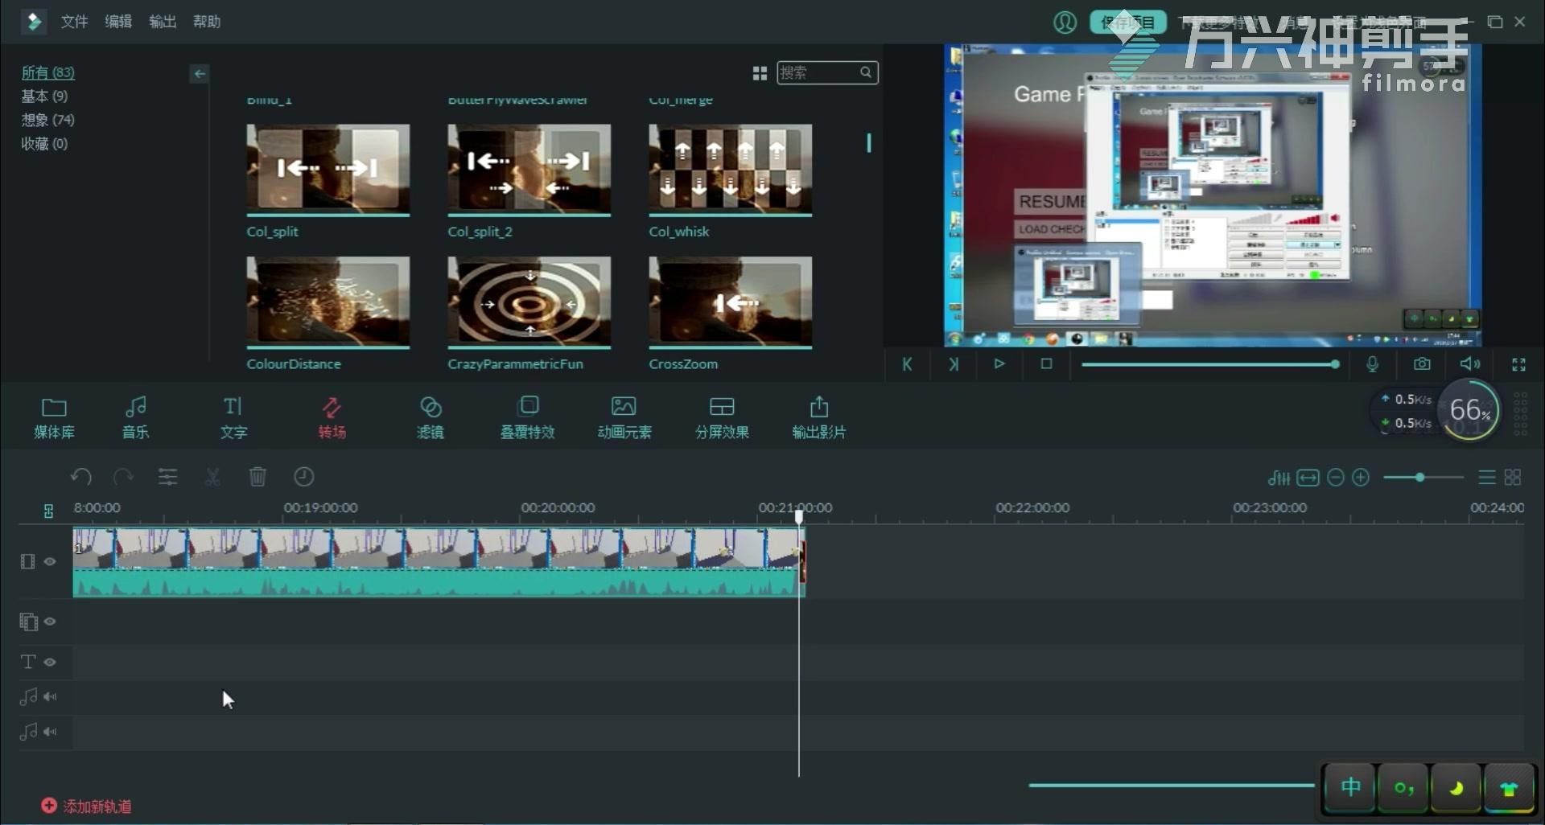Split clip with scissors icon
The height and width of the screenshot is (825, 1545).
(x=212, y=477)
